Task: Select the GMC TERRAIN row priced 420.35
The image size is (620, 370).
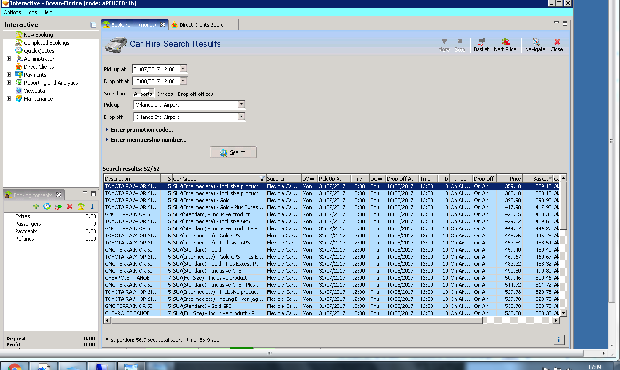Action: coord(332,214)
